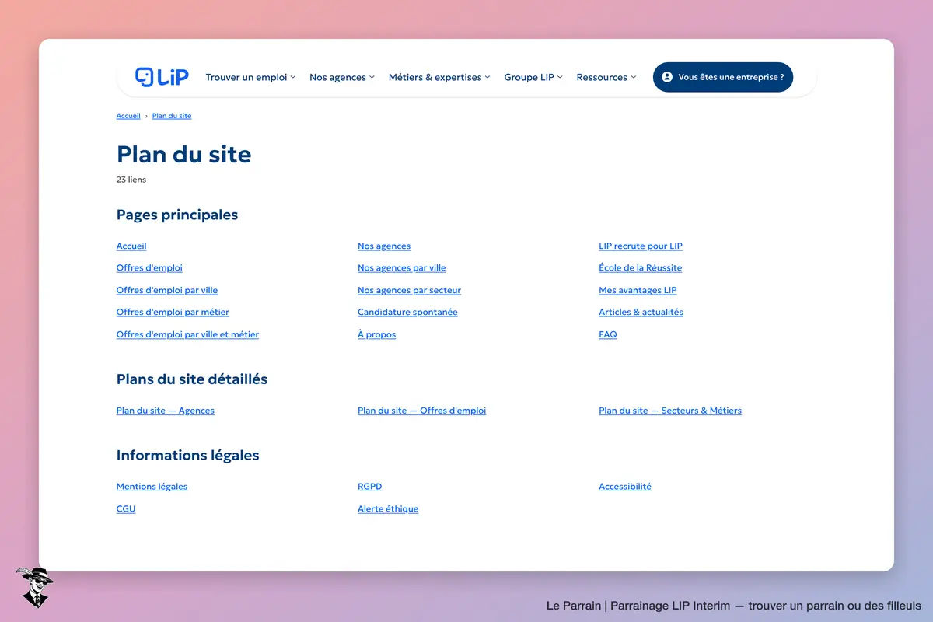Click Mentions légales link
The width and height of the screenshot is (933, 622).
tap(152, 487)
